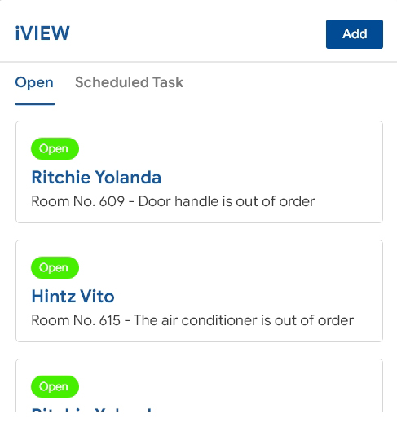Click the Add button
397x427 pixels.
(x=355, y=34)
